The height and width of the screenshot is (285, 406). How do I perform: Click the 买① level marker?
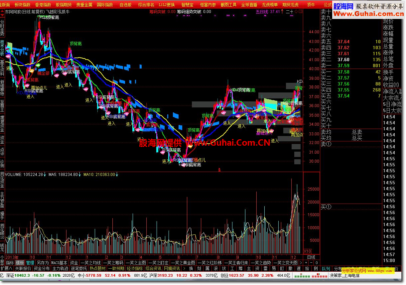click(x=326, y=207)
